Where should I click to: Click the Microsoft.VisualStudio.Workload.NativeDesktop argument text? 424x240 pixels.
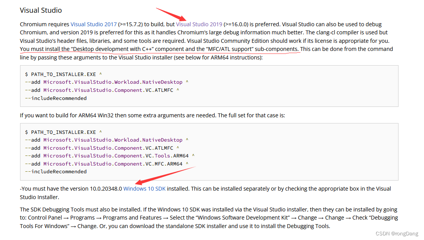[114, 82]
